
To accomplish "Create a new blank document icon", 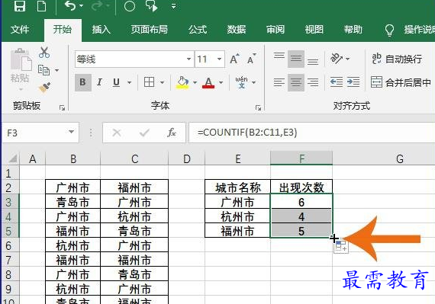I will click(x=42, y=6).
